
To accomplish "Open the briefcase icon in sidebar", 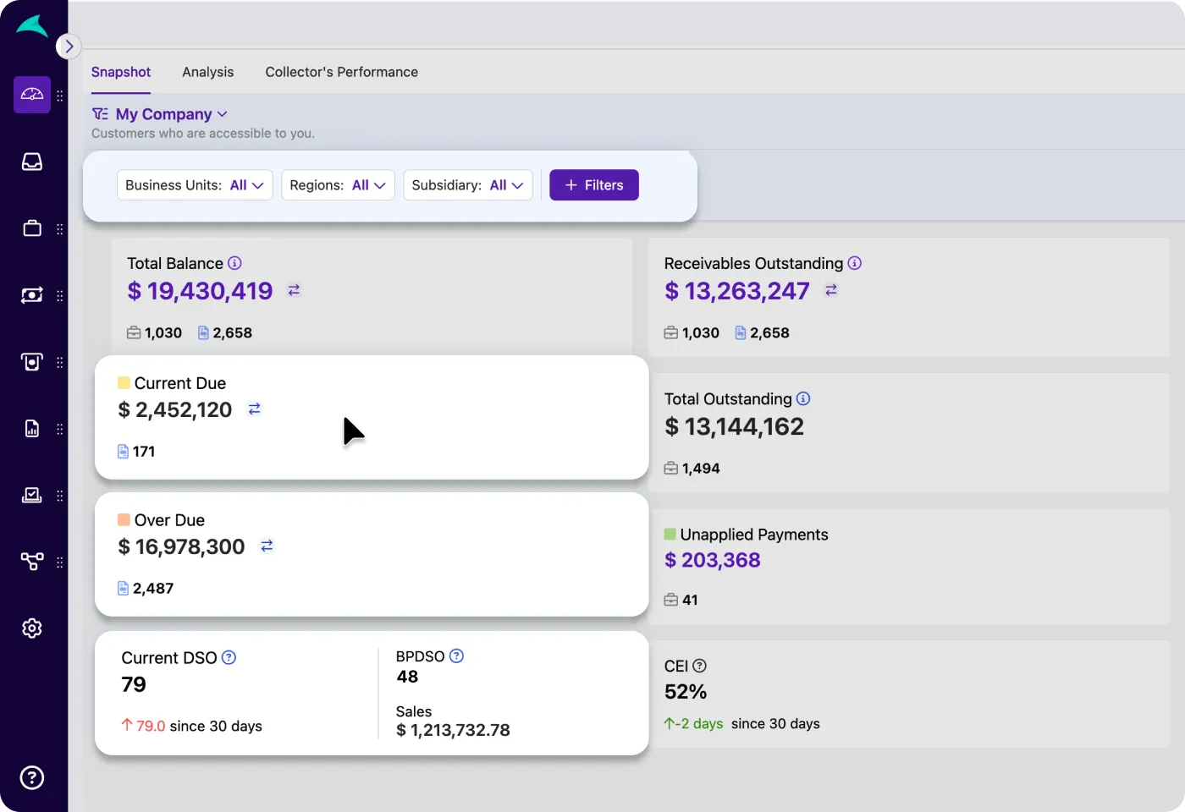I will (32, 228).
